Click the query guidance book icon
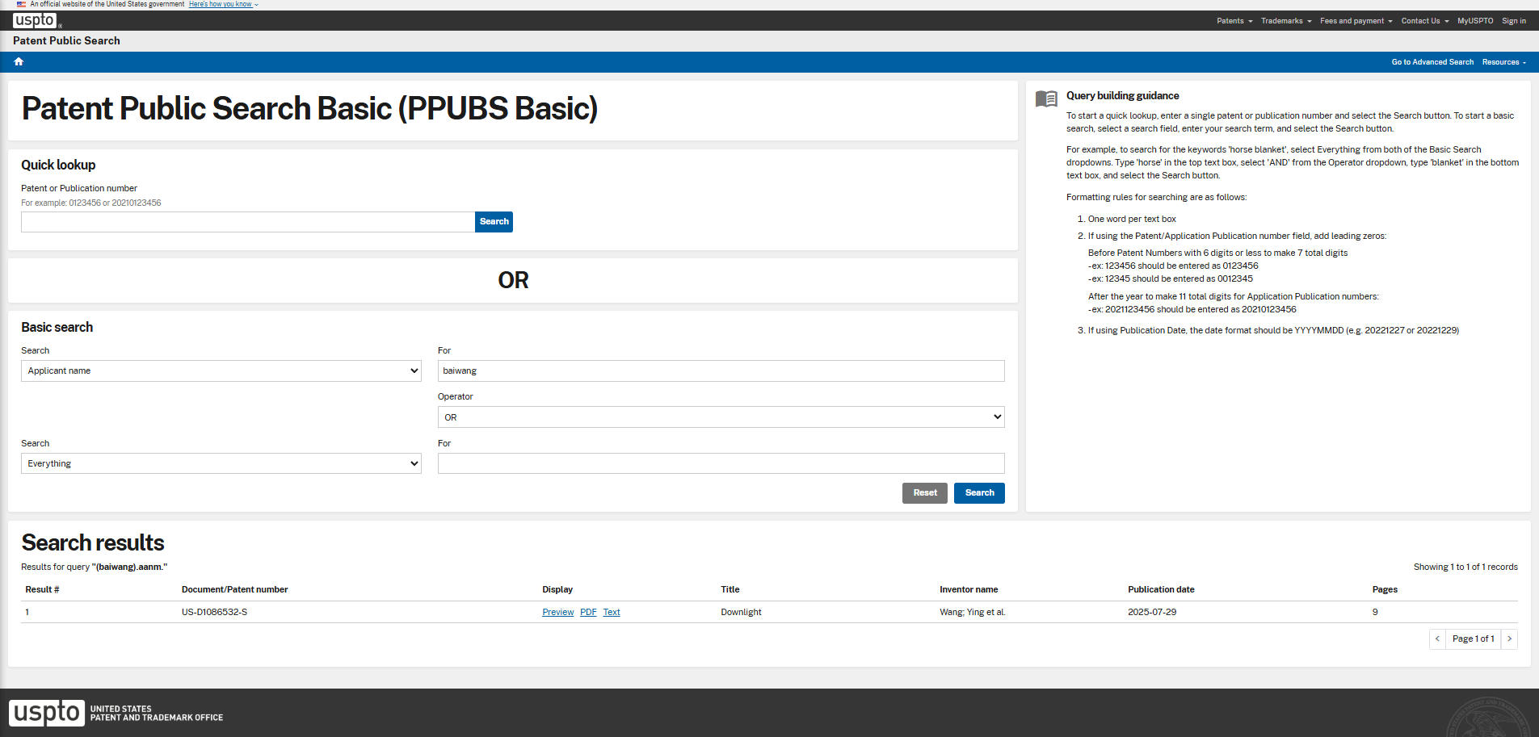This screenshot has height=737, width=1539. 1046,98
